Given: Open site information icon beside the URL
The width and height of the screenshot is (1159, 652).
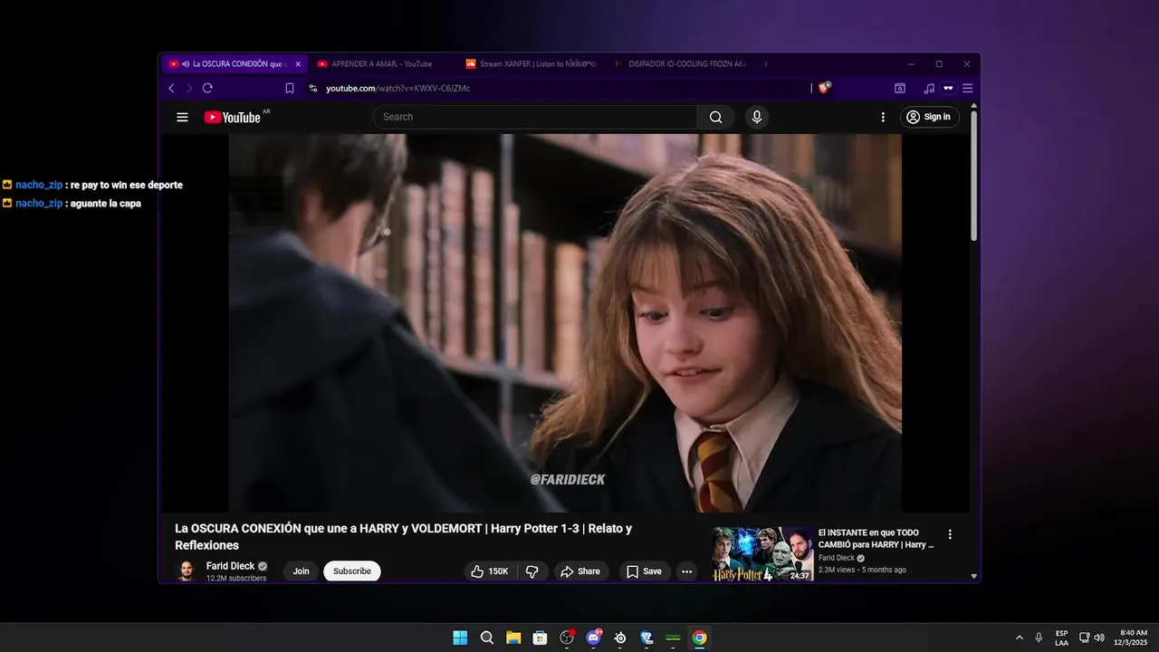Looking at the screenshot, I should coord(313,88).
